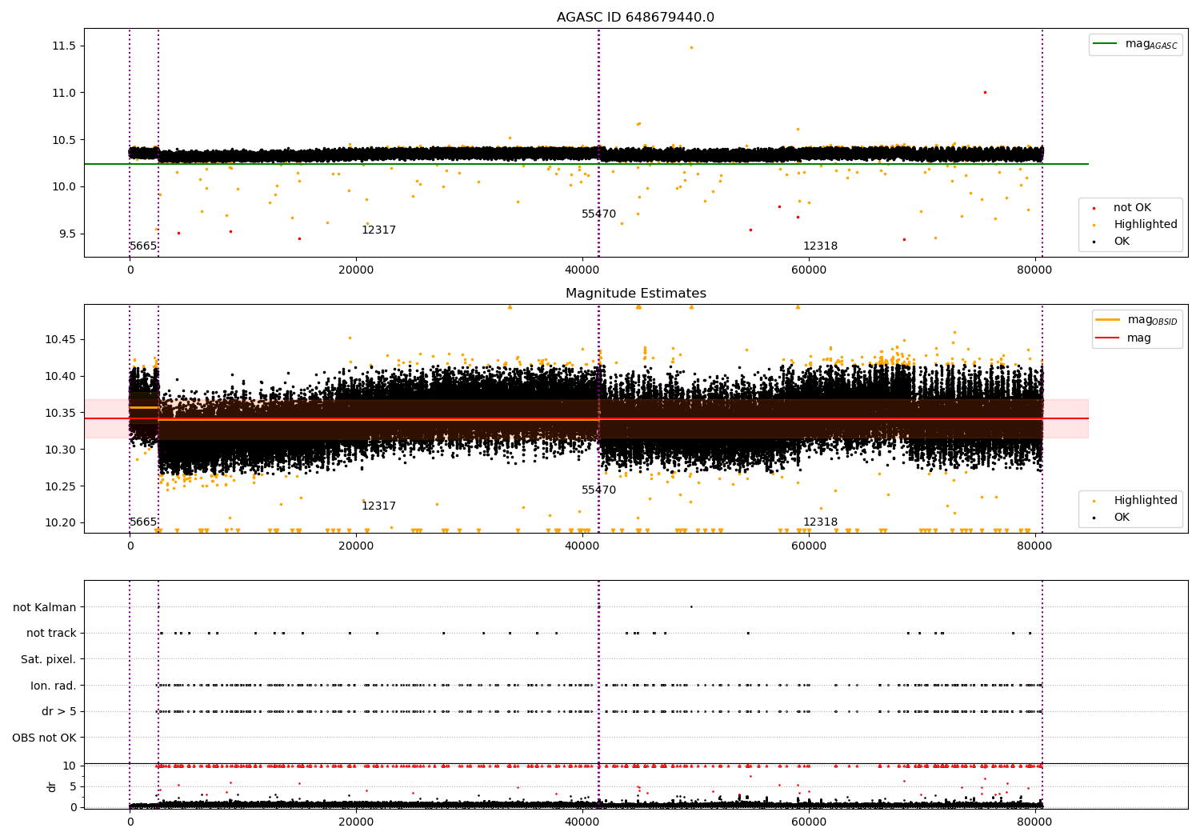Click the '12318' obsid label in top plot

[x=820, y=246]
